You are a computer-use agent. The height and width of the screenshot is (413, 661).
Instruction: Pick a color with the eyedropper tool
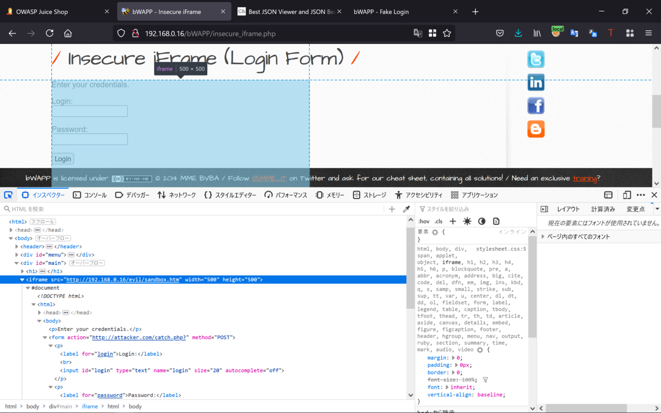pos(407,209)
